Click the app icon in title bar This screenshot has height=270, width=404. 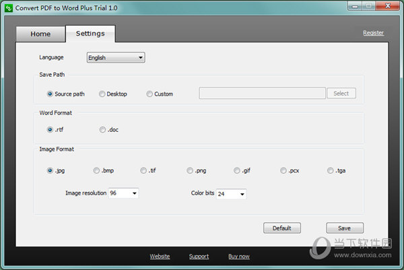(9, 8)
